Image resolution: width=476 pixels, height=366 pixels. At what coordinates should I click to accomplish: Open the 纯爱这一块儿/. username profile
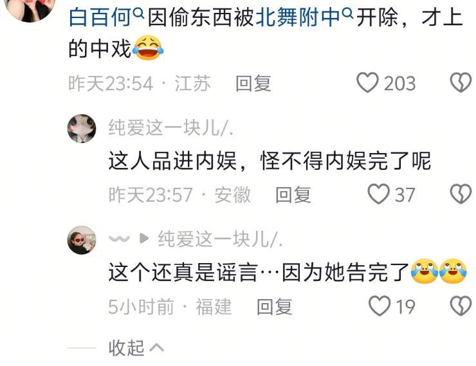[171, 128]
